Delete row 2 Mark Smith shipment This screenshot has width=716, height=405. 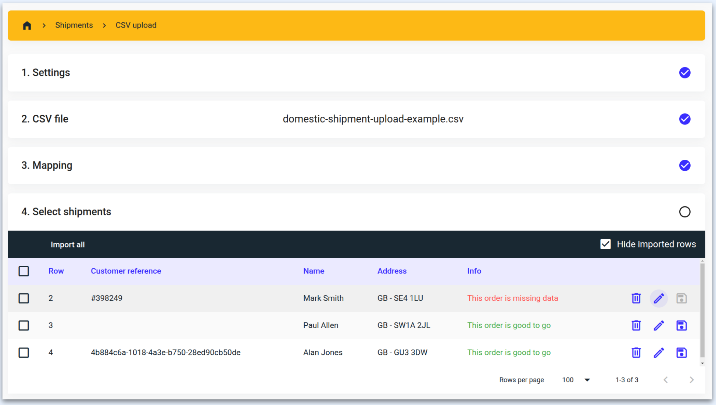click(636, 298)
